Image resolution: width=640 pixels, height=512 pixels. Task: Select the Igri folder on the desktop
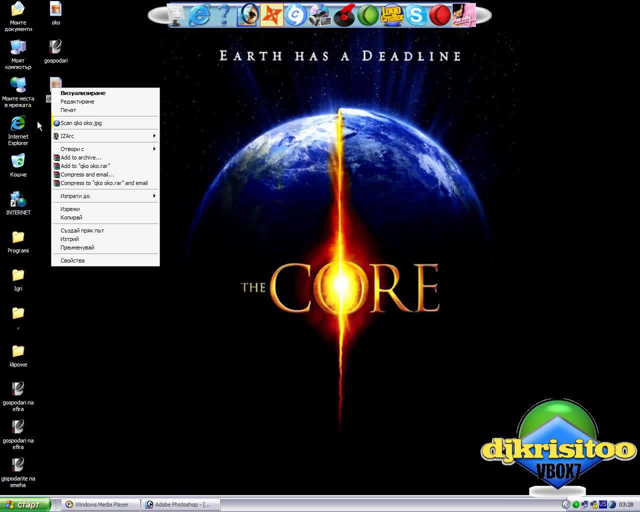(18, 280)
